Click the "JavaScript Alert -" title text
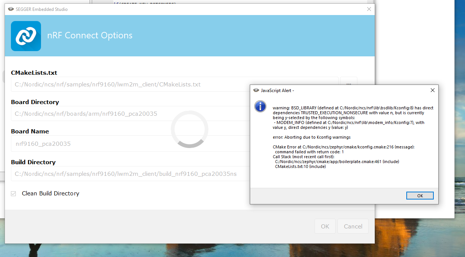This screenshot has height=257, width=465. coord(277,91)
